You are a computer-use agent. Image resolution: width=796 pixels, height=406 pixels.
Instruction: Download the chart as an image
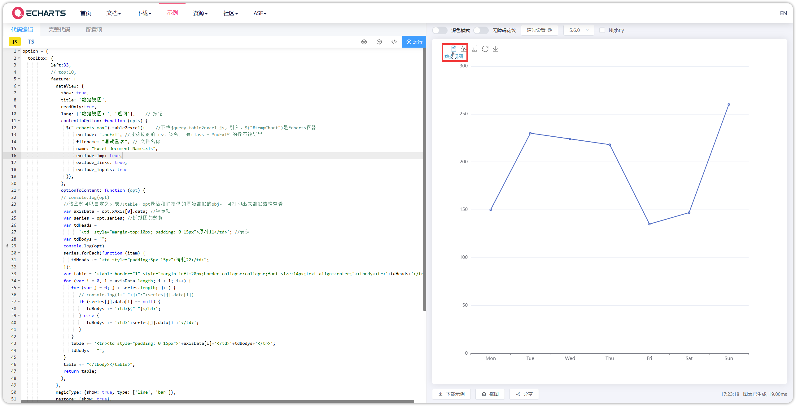(x=496, y=49)
